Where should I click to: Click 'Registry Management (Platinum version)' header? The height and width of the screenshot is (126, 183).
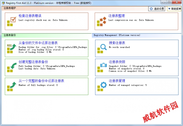tap(117, 35)
